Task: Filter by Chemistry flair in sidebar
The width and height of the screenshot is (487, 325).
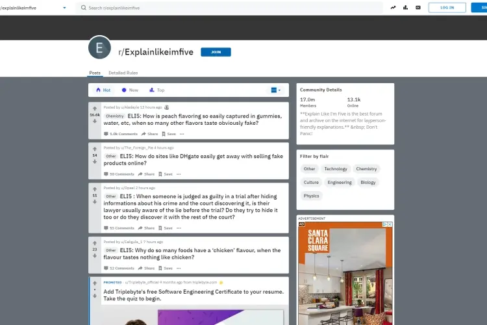Action: 366,168
